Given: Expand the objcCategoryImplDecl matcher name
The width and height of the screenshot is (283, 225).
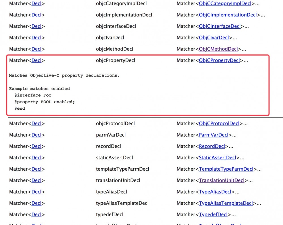Looking at the screenshot, I should [121, 4].
